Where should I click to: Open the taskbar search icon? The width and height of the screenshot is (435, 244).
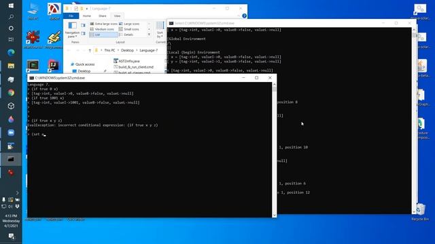click(x=11, y=17)
